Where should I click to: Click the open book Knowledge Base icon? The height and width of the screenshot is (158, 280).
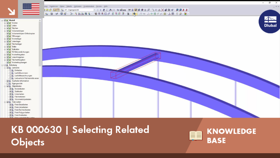196,135
